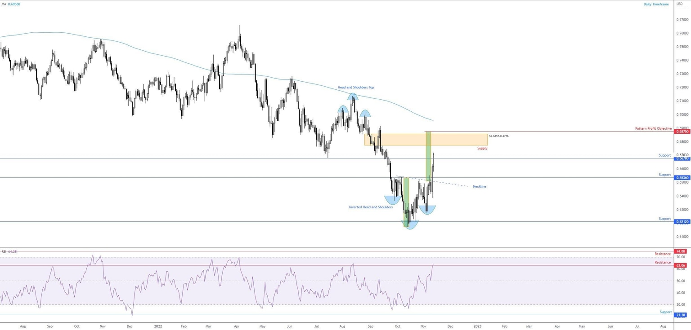Click the red 0.68750 price tag
The height and width of the screenshot is (330, 691).
click(682, 132)
